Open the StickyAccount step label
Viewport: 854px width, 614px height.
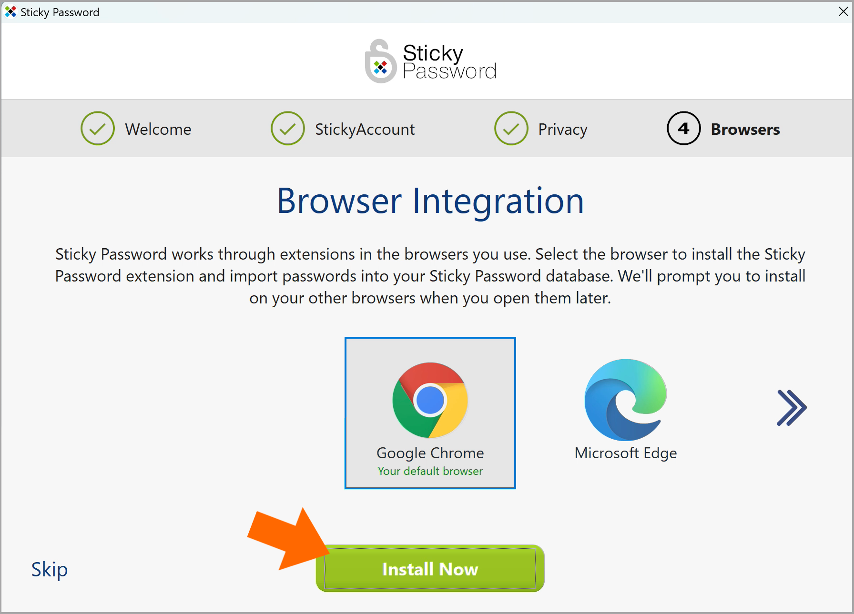[365, 130]
